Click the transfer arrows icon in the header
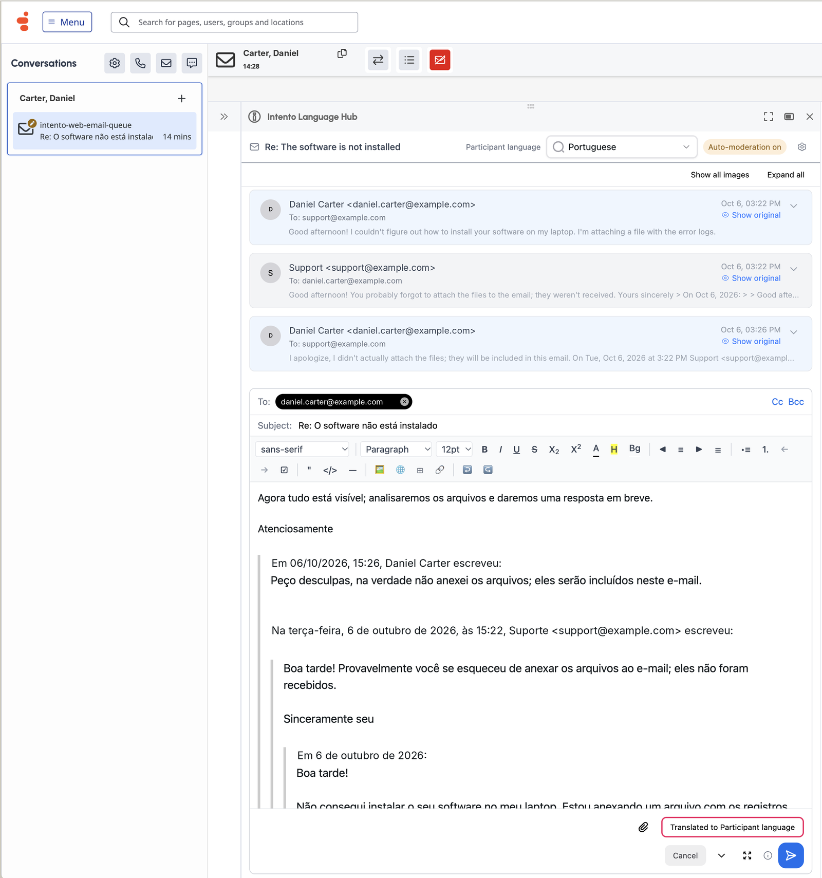Screen dimensions: 822x878 click(378, 60)
